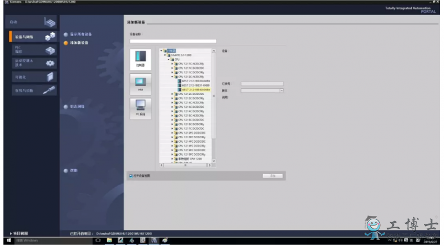The image size is (444, 246).
Task: Click the 设备名称 device name field
Action: 173,41
